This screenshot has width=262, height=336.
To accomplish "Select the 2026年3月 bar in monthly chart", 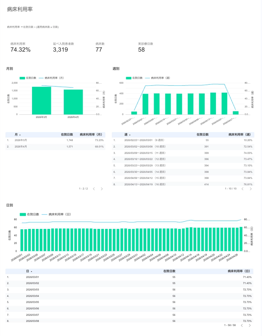I will click(42, 100).
